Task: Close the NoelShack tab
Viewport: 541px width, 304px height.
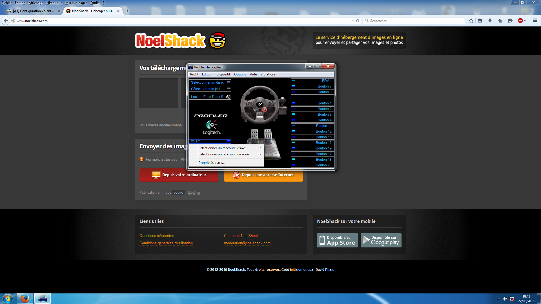Action: pyautogui.click(x=118, y=11)
